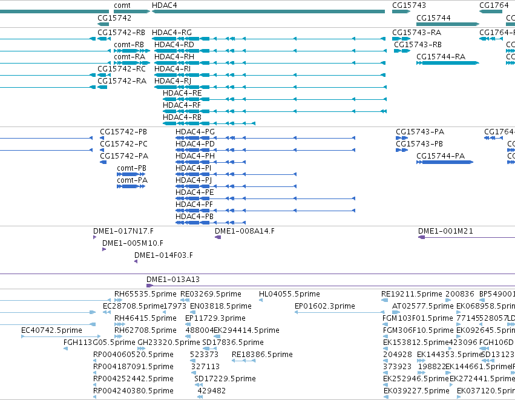
Task: Open the HDAC4-RF transcript label
Action: pyautogui.click(x=182, y=105)
